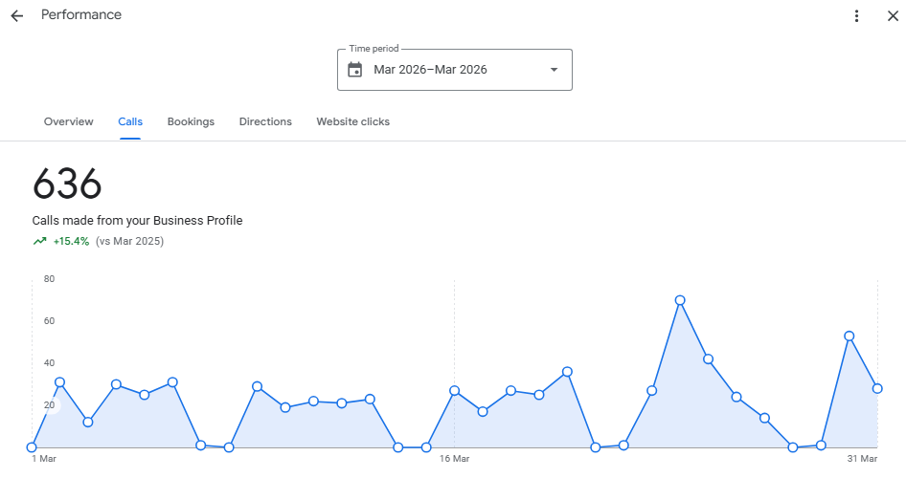The width and height of the screenshot is (906, 478).
Task: Click the +15.4% change value
Action: pos(71,241)
